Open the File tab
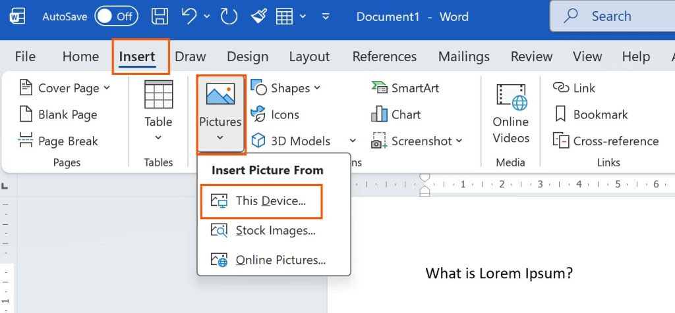Image resolution: width=675 pixels, height=313 pixels. (25, 57)
